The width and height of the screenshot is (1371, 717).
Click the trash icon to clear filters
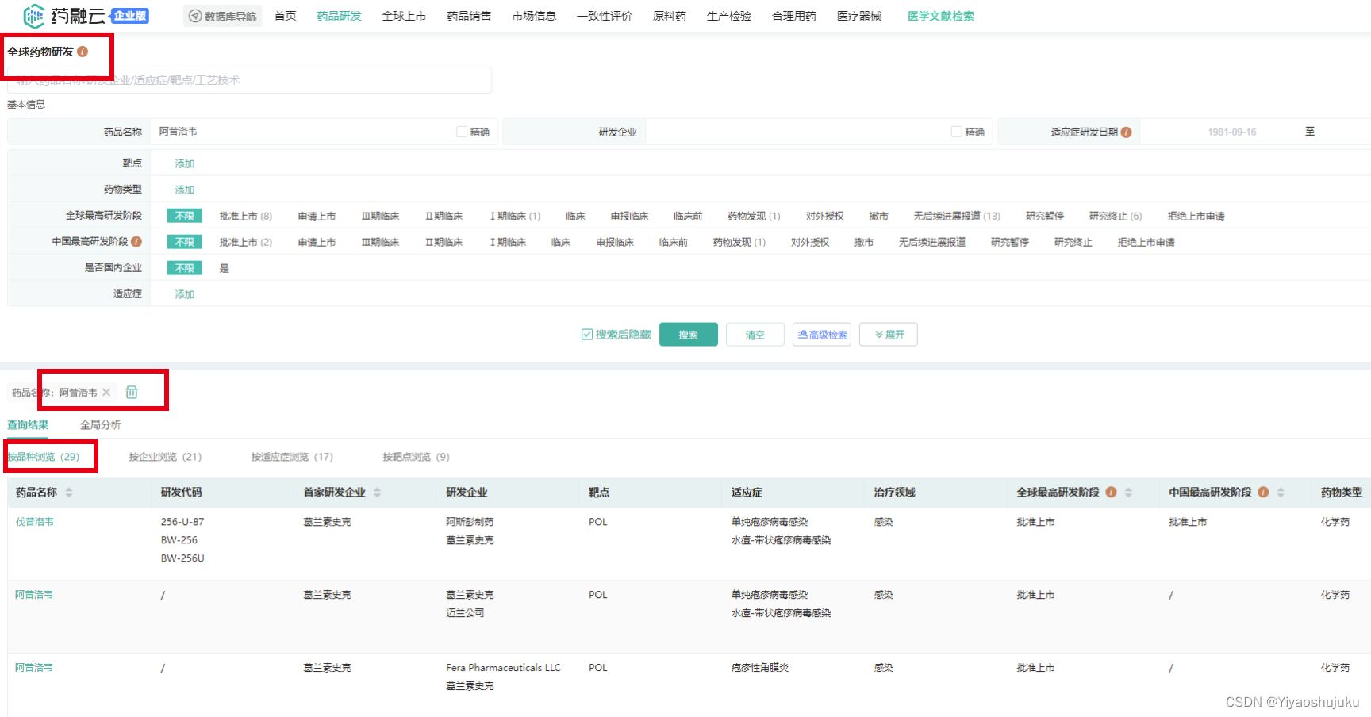(x=132, y=392)
